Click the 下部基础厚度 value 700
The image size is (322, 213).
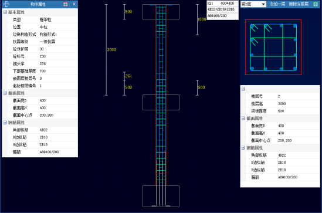click(43, 71)
